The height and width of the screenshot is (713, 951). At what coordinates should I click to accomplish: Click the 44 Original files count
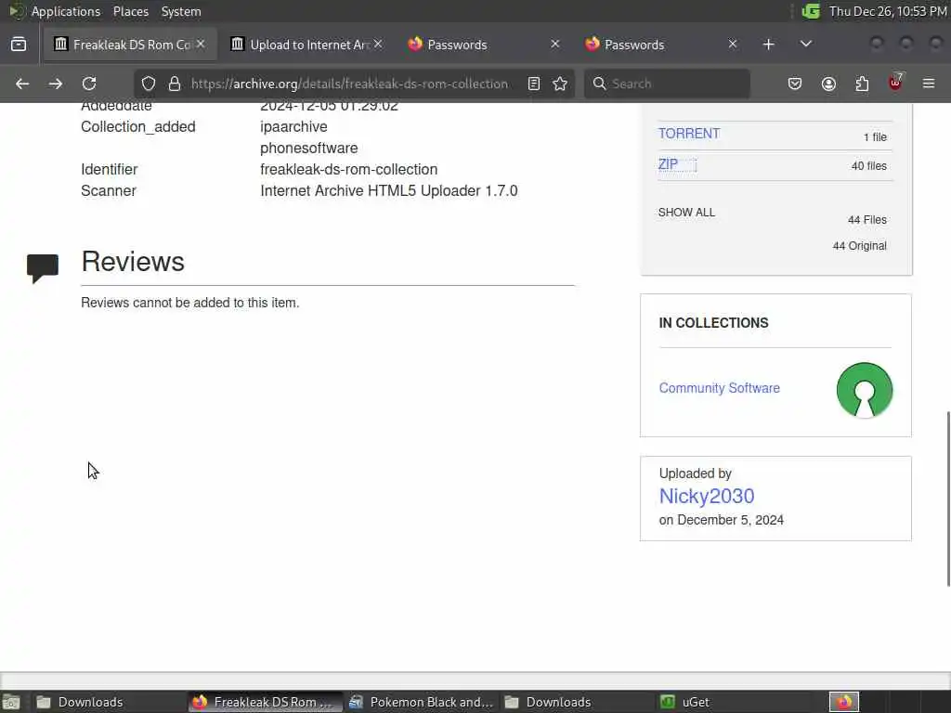click(859, 245)
